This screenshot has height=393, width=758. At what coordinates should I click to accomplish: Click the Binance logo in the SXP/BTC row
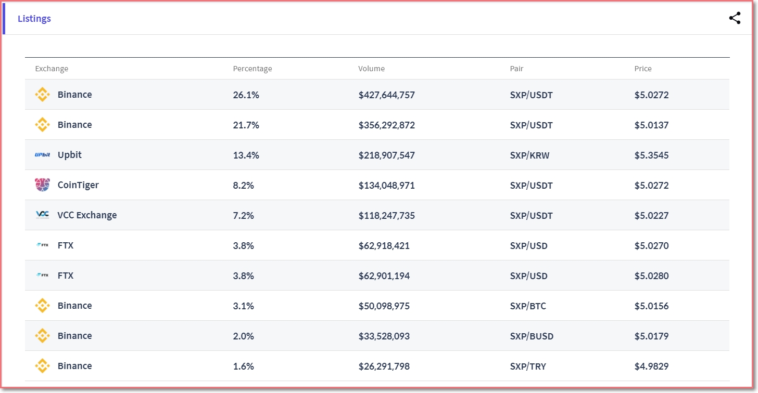42,306
